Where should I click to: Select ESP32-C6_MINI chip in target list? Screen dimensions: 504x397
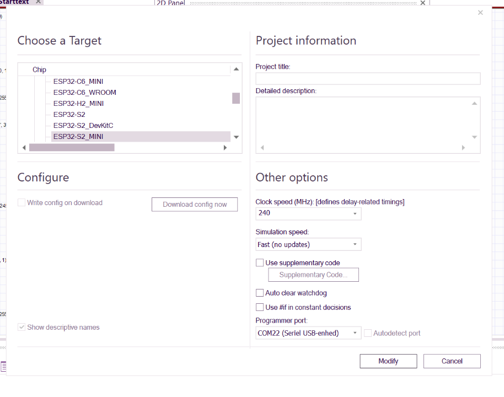coord(78,81)
